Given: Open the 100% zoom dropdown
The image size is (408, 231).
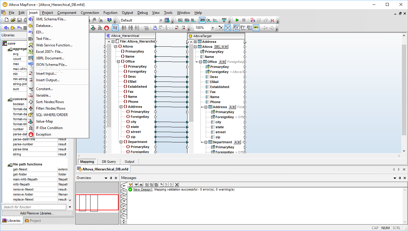Looking at the screenshot, I should (213, 28).
